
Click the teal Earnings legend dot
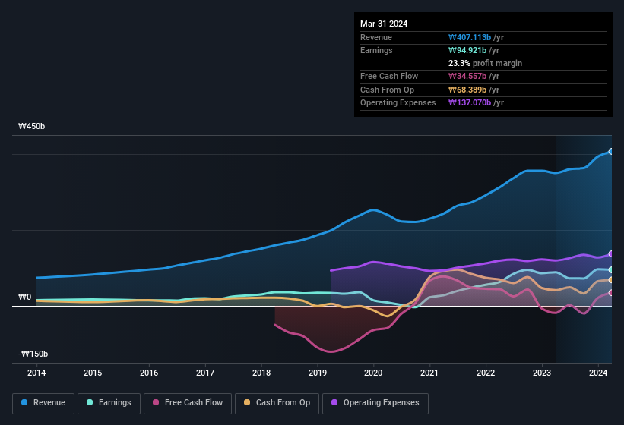coord(90,403)
